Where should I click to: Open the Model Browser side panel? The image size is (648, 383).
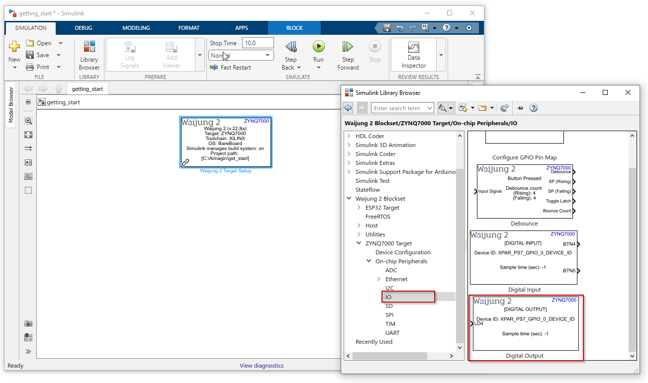[x=11, y=105]
